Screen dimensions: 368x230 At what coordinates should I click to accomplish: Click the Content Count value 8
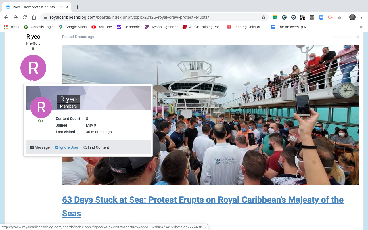pyautogui.click(x=87, y=119)
